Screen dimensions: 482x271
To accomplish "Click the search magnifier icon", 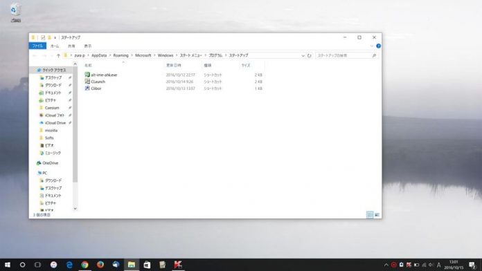I will (374, 55).
